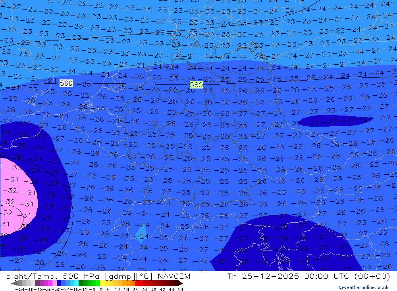Pick the light pink legend swatch
This screenshot has width=397, height=291.
(54, 283)
